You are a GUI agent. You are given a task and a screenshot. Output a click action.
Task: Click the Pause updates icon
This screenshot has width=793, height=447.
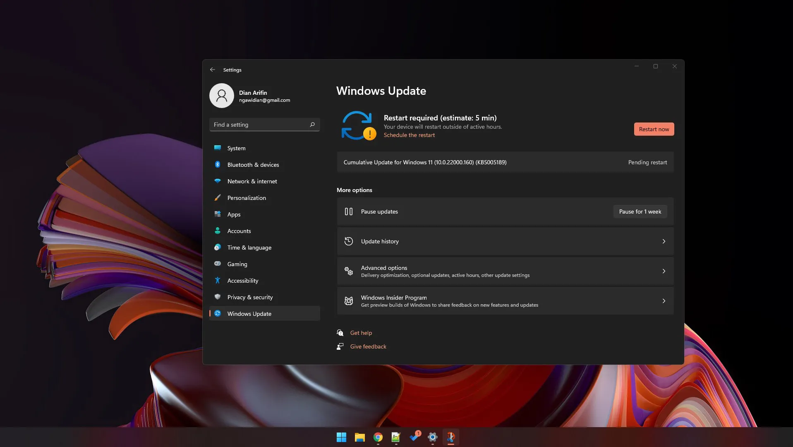tap(349, 211)
